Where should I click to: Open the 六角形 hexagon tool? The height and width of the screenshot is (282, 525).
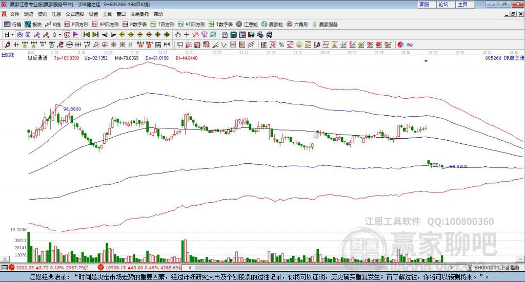point(297,25)
